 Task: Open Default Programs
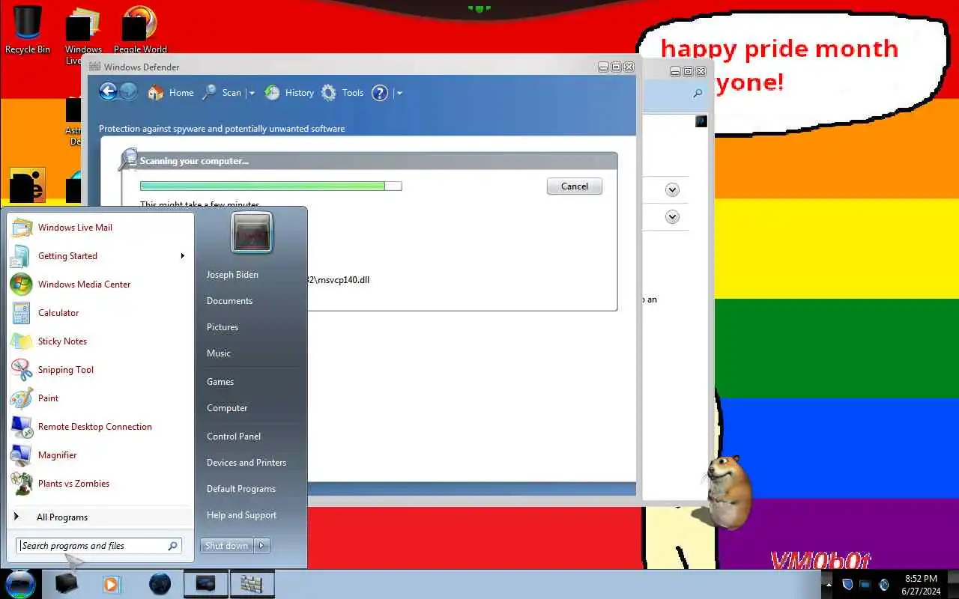[x=241, y=489]
